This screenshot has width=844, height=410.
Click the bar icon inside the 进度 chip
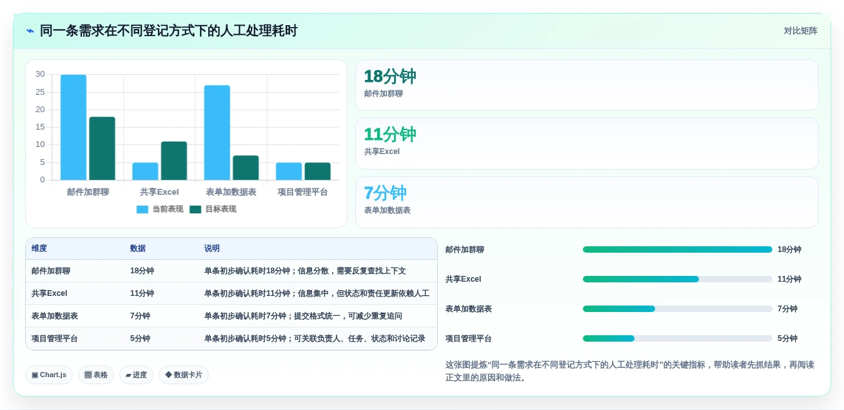(x=128, y=375)
